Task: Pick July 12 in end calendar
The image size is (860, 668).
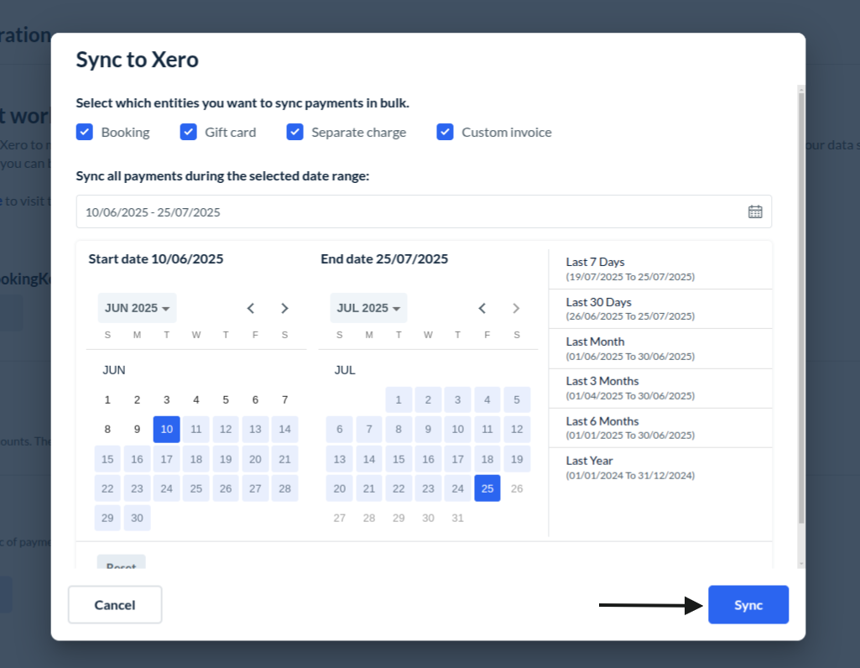Action: point(517,430)
